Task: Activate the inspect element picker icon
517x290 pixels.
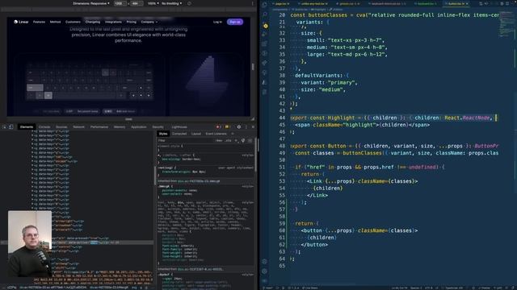Action: click(5, 127)
